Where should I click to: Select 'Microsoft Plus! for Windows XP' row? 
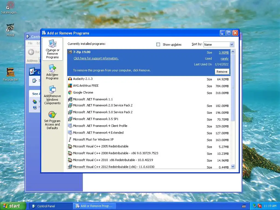(x=149, y=140)
